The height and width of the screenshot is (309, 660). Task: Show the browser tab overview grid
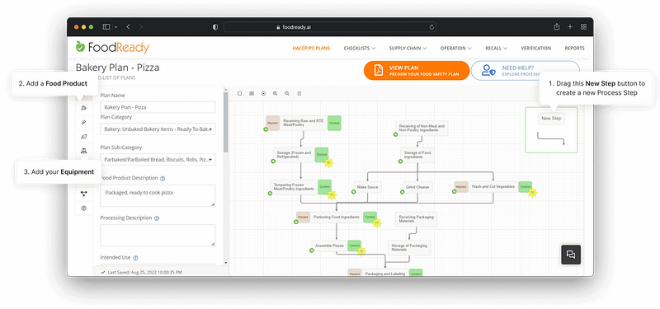[x=583, y=27]
